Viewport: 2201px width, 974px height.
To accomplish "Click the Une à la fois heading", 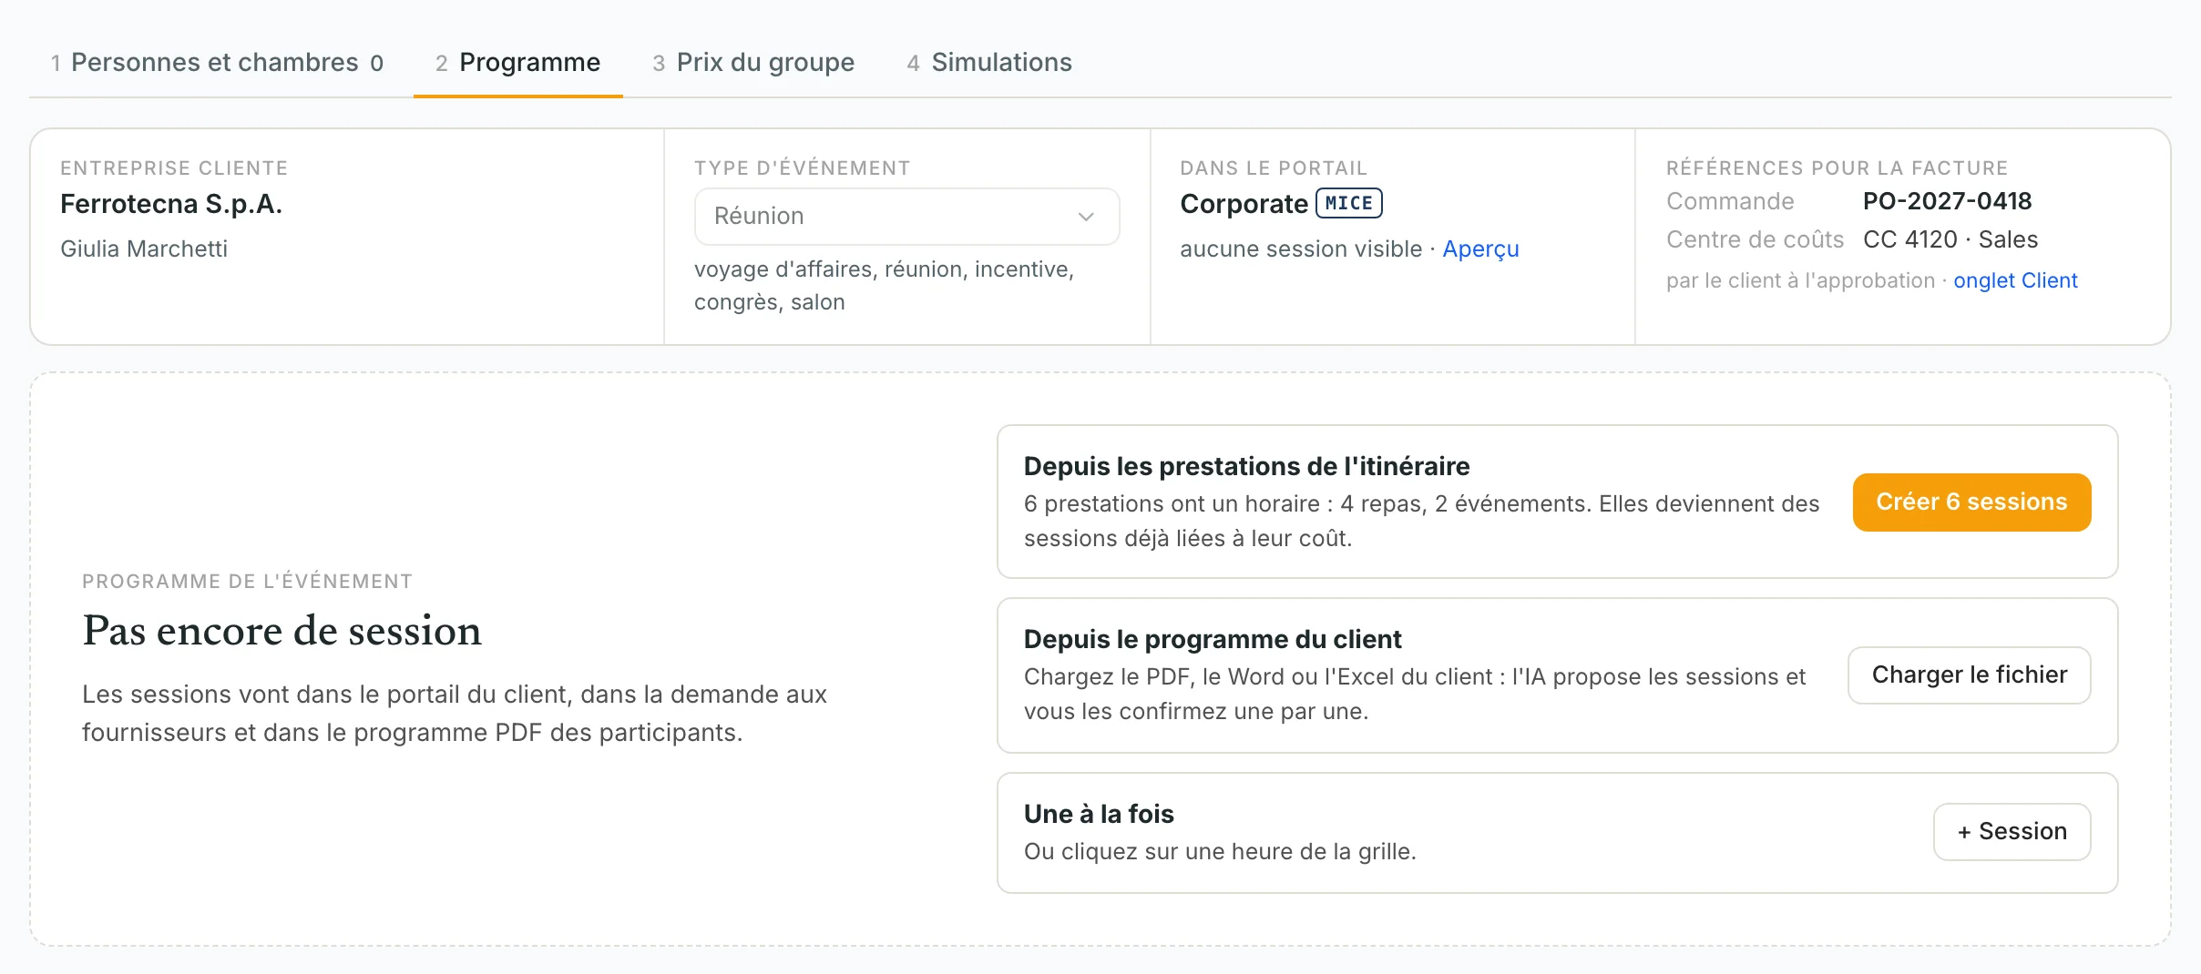I will point(1099,814).
